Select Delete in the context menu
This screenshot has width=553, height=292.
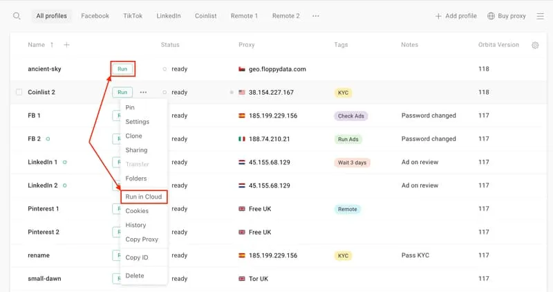[x=134, y=275]
